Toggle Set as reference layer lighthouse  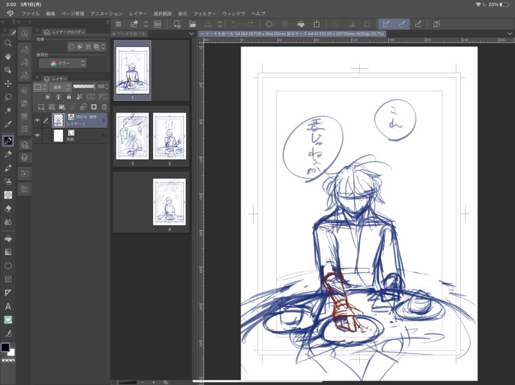click(58, 96)
